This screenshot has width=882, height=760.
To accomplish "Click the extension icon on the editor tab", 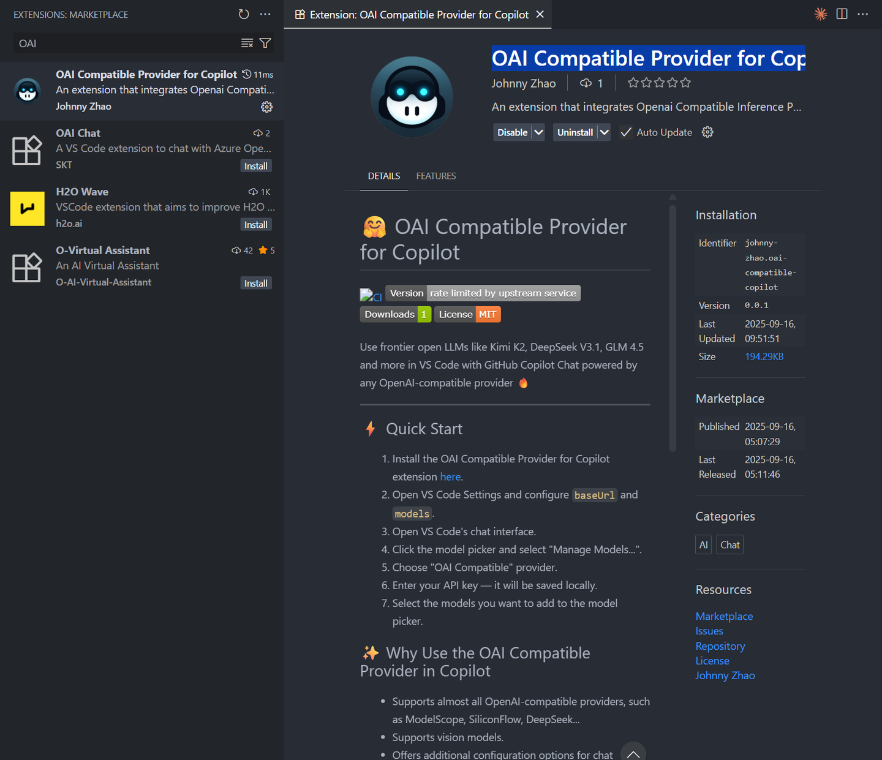I will [300, 14].
